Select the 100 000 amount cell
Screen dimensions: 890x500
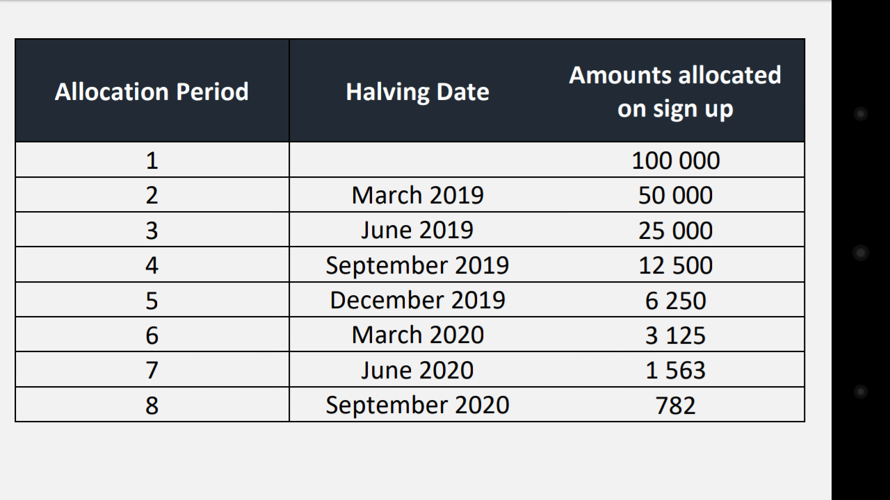pos(675,160)
